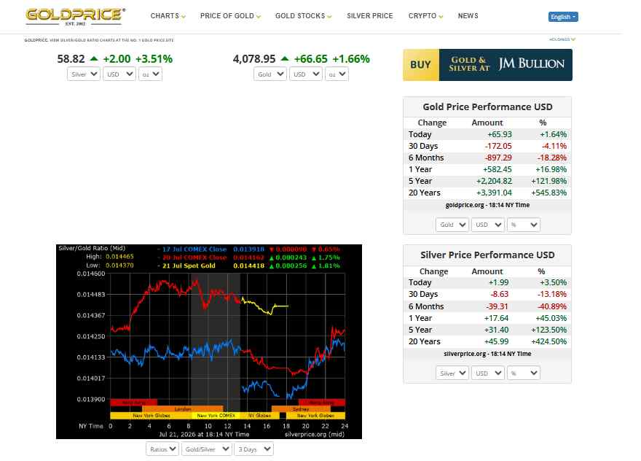The image size is (641, 461).
Task: Go to the SILVER PRICE page
Action: click(369, 16)
